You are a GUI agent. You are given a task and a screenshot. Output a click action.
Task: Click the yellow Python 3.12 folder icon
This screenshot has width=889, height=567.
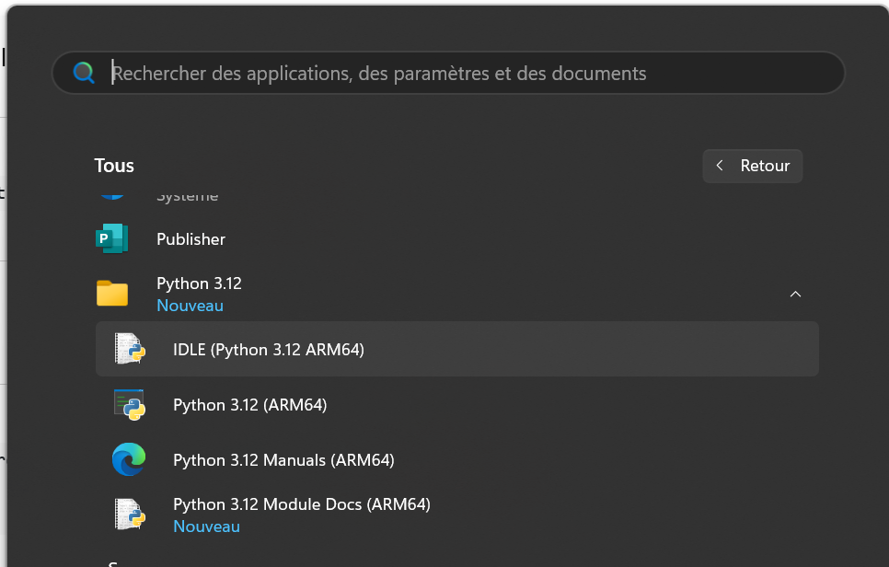click(x=112, y=294)
